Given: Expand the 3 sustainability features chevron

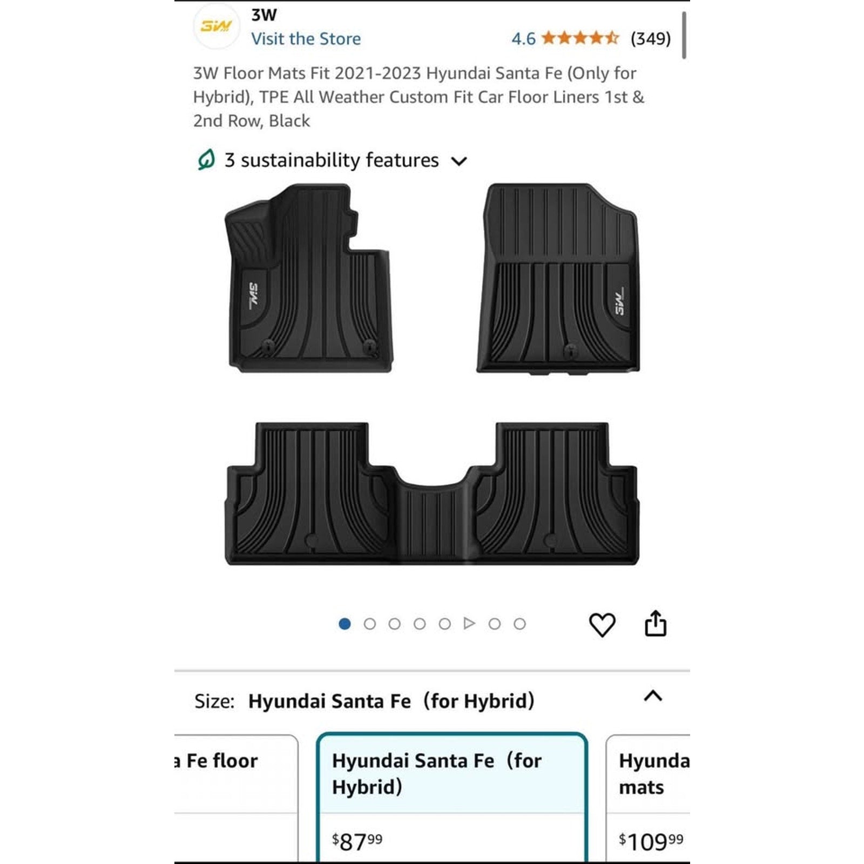Looking at the screenshot, I should coord(459,161).
